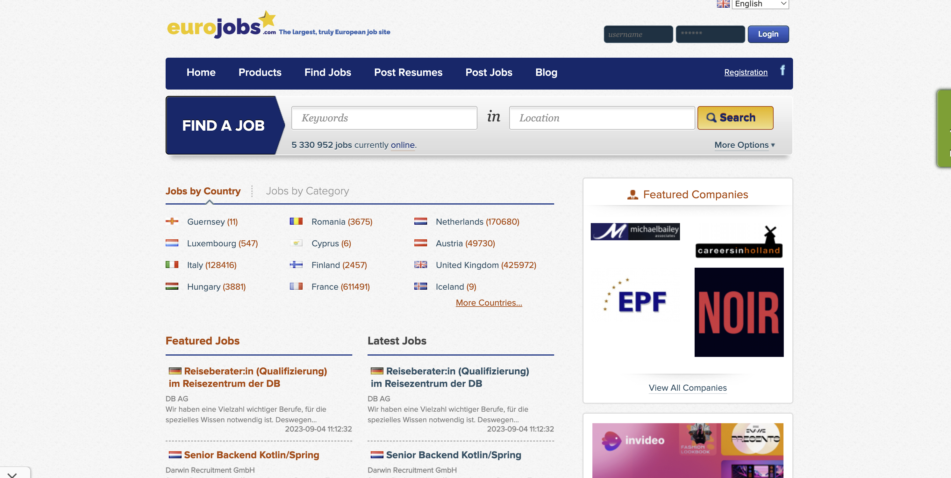Click the Cyprus flag icon

[296, 243]
